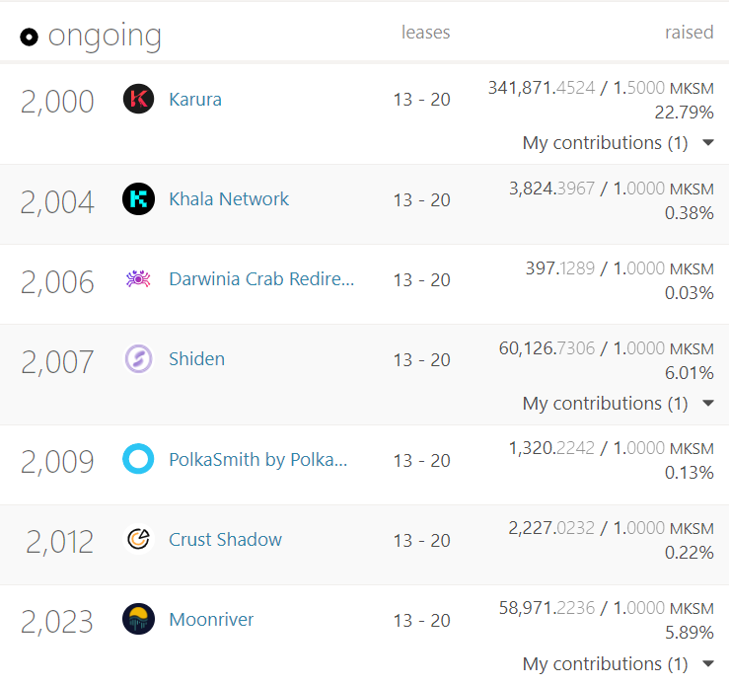Click Crust Shadow leases value 13 - 20
The height and width of the screenshot is (685, 729).
click(421, 541)
